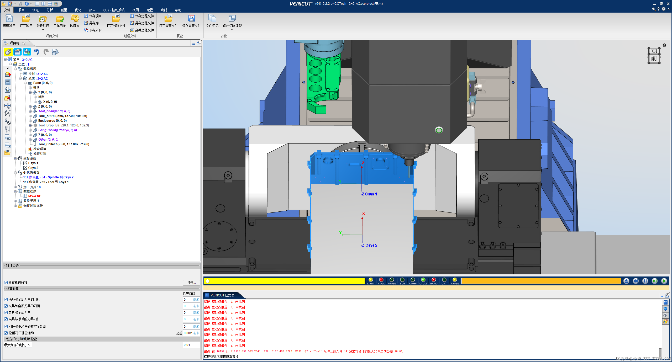Expand Enclosures tree node
This screenshot has width=672, height=362.
pos(30,121)
